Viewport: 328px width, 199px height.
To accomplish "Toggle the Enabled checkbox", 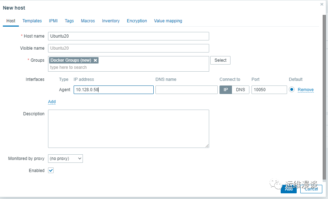I will (x=51, y=170).
